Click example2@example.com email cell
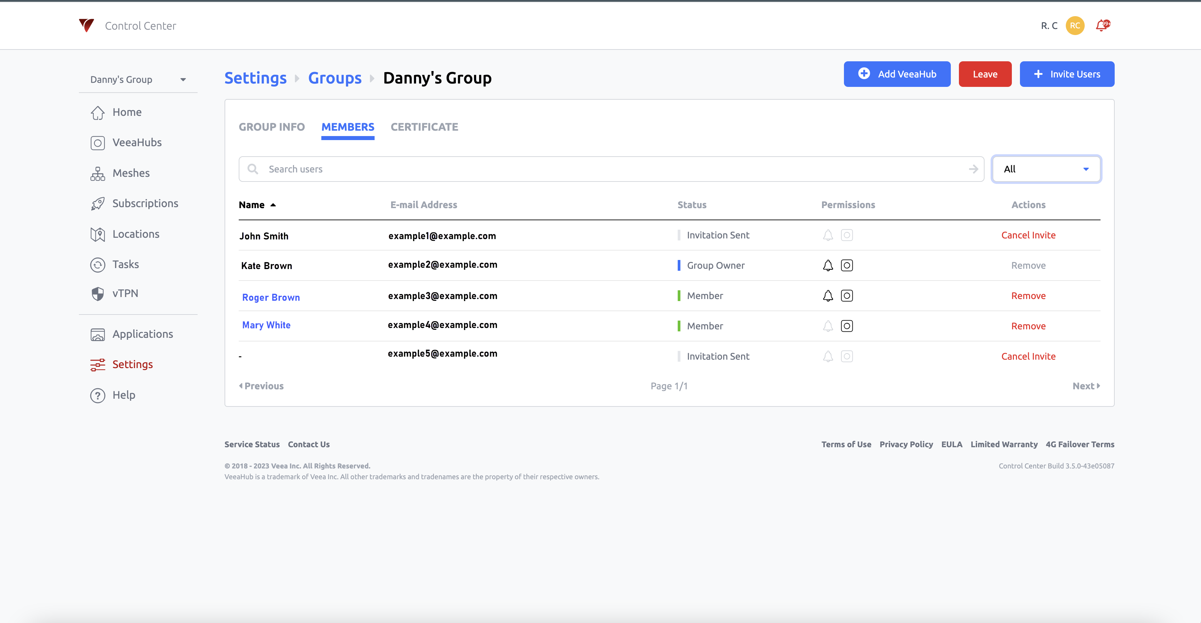Screen dimensions: 1201x623 tap(442, 264)
